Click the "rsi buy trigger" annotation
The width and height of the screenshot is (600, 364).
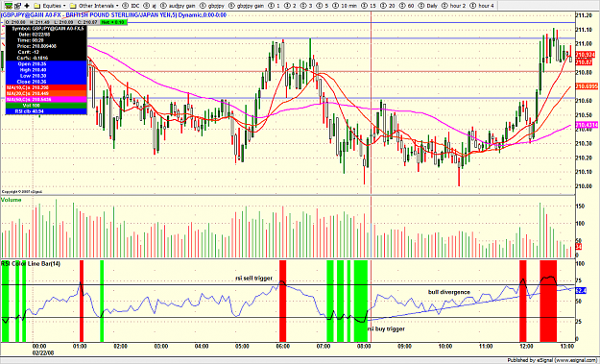[x=386, y=328]
